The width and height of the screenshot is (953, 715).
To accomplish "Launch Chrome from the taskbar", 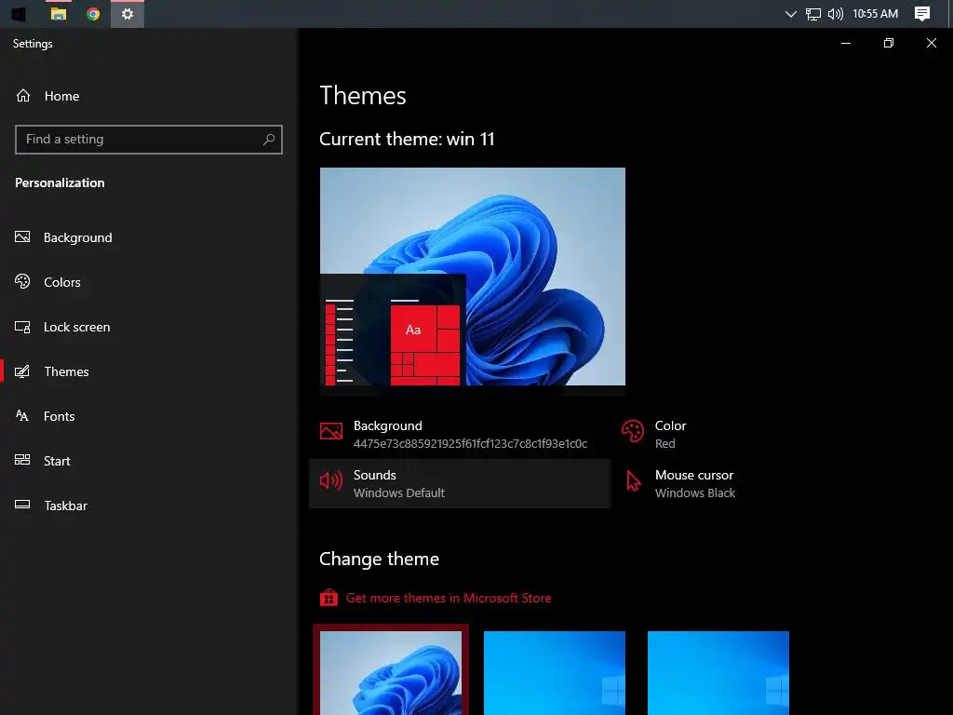I will (x=93, y=13).
